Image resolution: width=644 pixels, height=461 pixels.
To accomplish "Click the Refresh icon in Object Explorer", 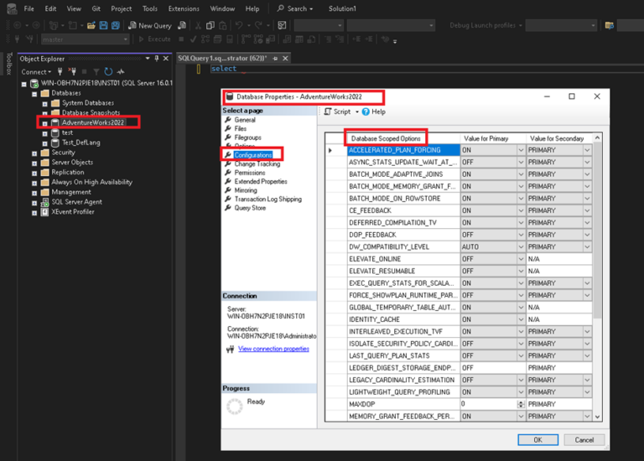I will pos(109,71).
